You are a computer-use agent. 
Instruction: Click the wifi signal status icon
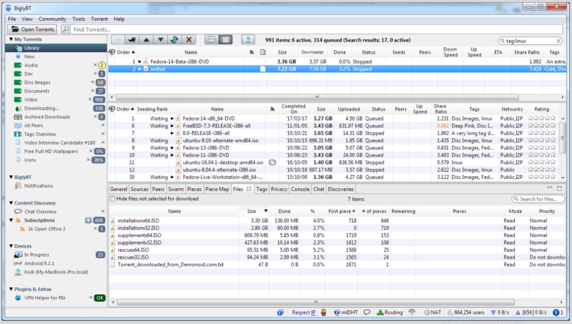point(411,313)
